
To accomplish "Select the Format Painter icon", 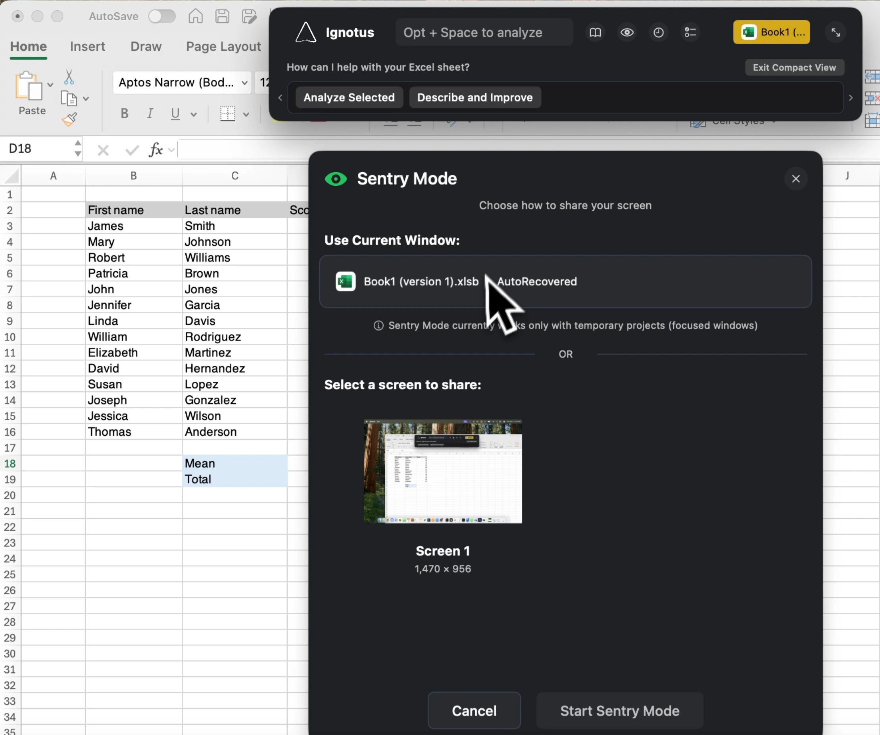I will click(69, 119).
